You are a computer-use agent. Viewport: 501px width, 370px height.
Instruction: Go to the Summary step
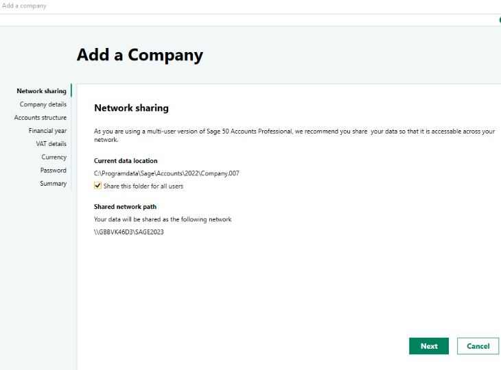pyautogui.click(x=54, y=184)
